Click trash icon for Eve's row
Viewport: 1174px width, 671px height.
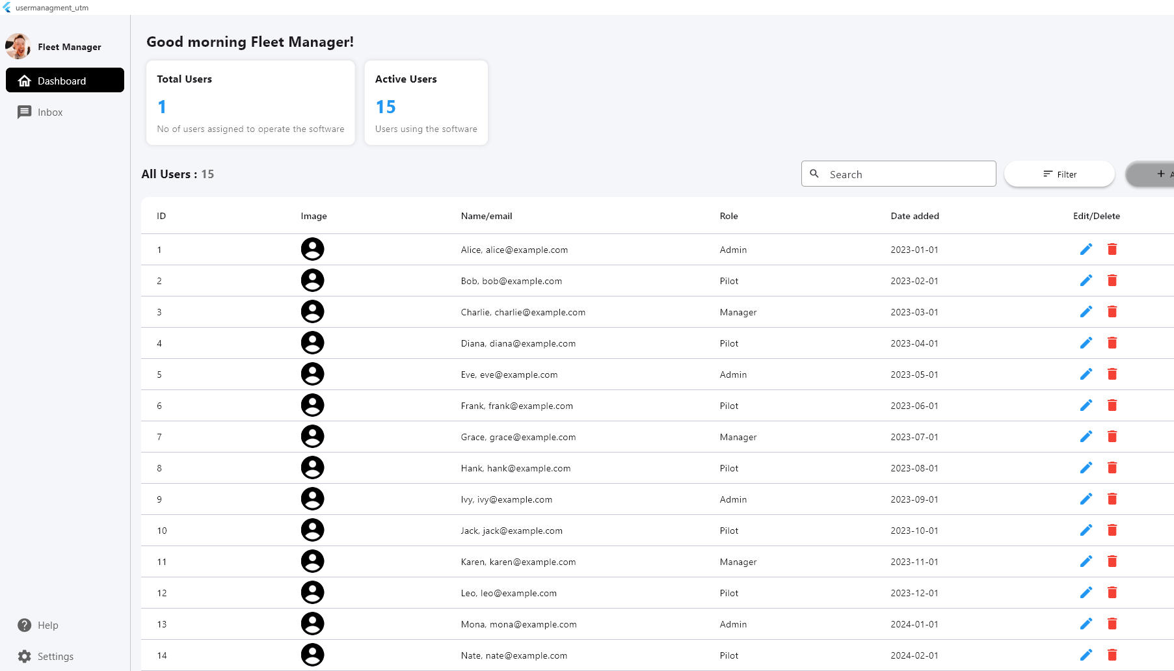pos(1112,374)
